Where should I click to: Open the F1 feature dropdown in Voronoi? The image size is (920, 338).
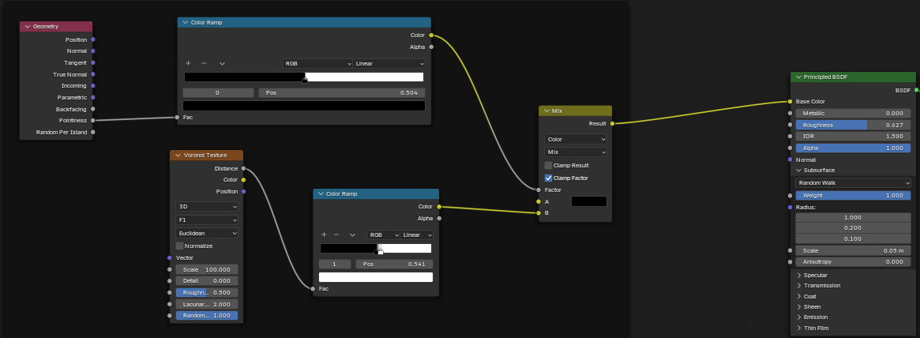coord(206,220)
